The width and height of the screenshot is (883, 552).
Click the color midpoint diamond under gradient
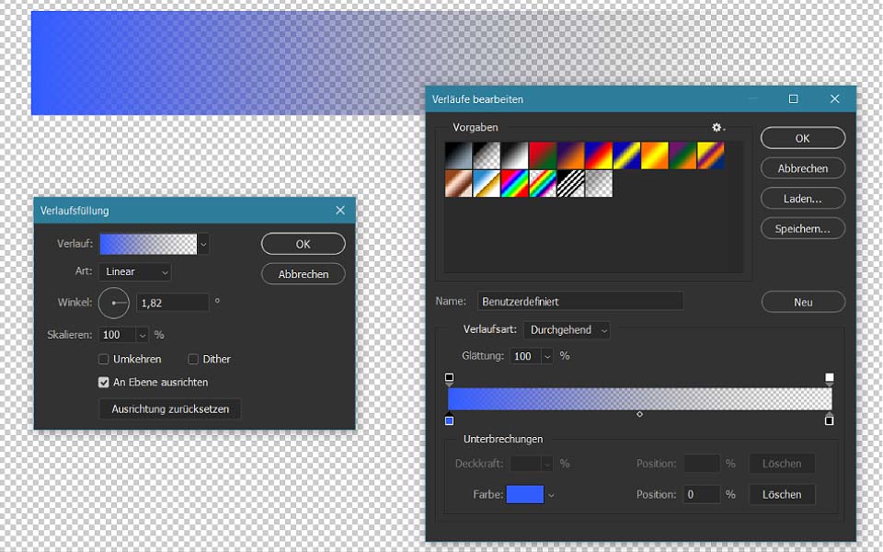(640, 414)
